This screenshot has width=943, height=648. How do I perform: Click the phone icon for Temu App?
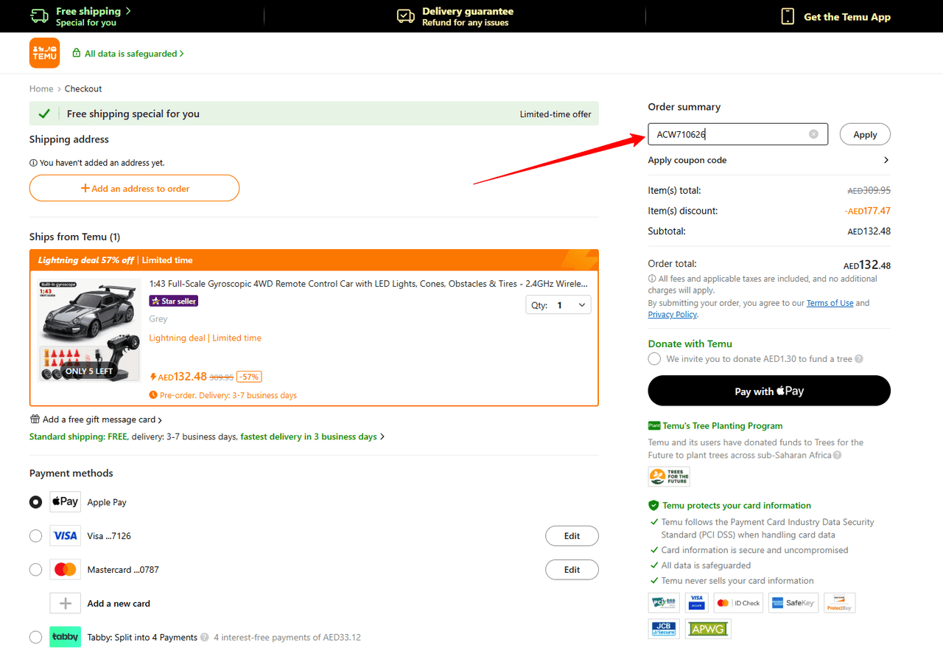pos(788,16)
